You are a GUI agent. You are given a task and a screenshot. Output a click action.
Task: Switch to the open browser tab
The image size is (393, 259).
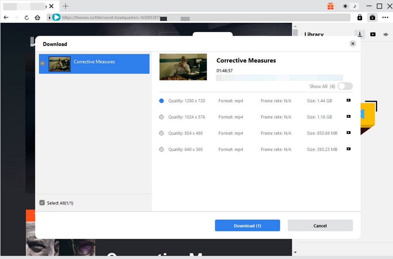click(x=27, y=6)
